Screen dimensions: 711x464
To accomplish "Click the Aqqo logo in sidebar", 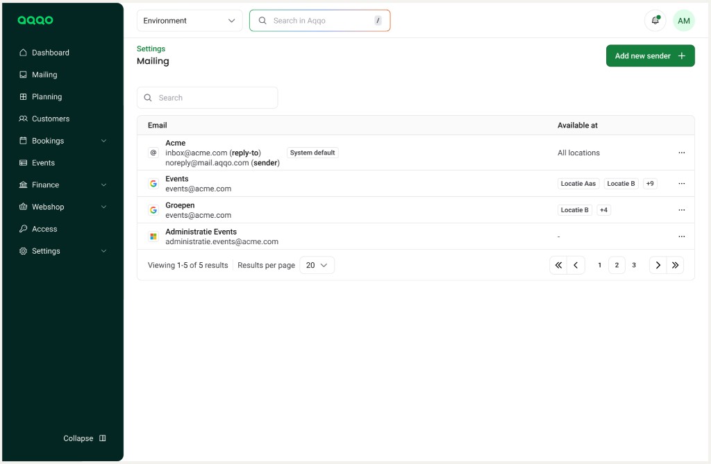I will coord(35,21).
